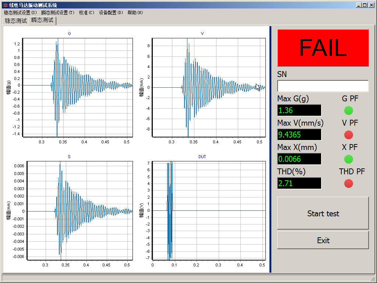
Task: Click the THD(%) value display
Action: tap(299, 183)
